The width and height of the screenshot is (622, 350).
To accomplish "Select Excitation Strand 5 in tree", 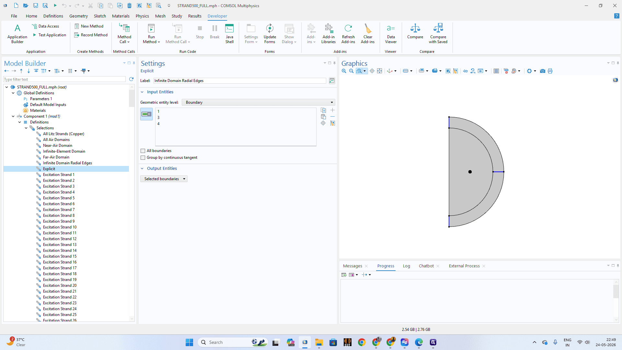I will point(59,198).
